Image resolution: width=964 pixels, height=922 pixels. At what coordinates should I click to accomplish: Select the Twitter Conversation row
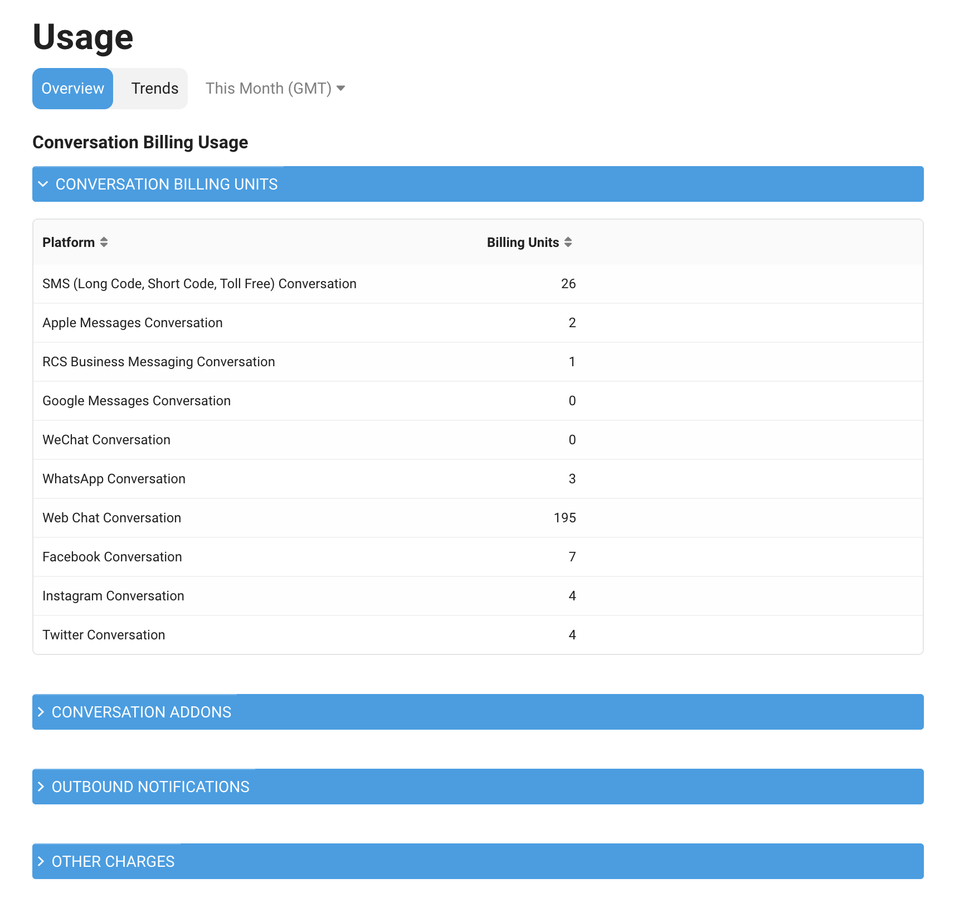click(478, 635)
